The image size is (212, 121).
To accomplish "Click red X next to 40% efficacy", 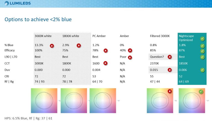I will pos(130,50).
